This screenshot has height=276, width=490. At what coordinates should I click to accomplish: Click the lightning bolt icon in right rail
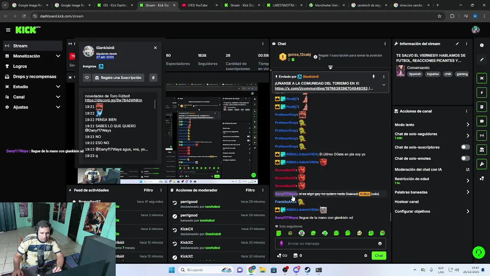click(482, 92)
